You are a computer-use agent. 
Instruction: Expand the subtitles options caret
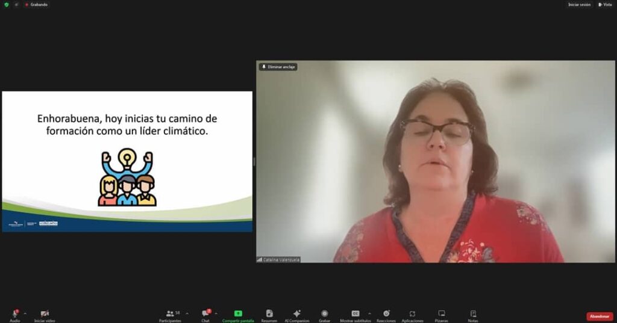[369, 313]
